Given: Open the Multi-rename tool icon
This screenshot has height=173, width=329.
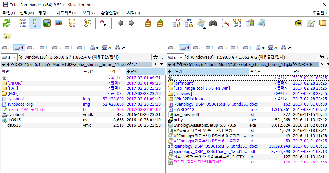Looking at the screenshot, I should click(x=225, y=23).
